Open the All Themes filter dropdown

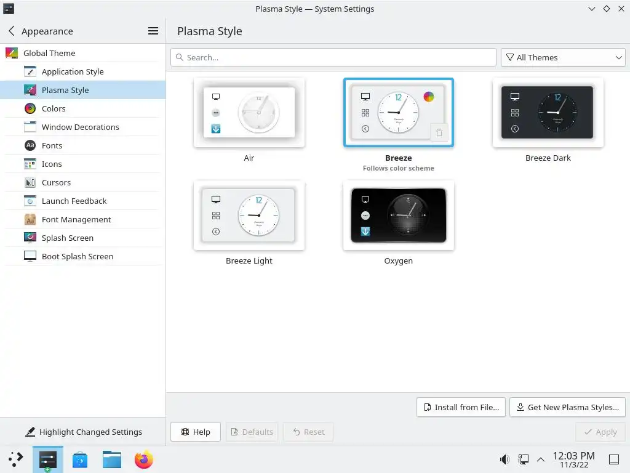563,57
